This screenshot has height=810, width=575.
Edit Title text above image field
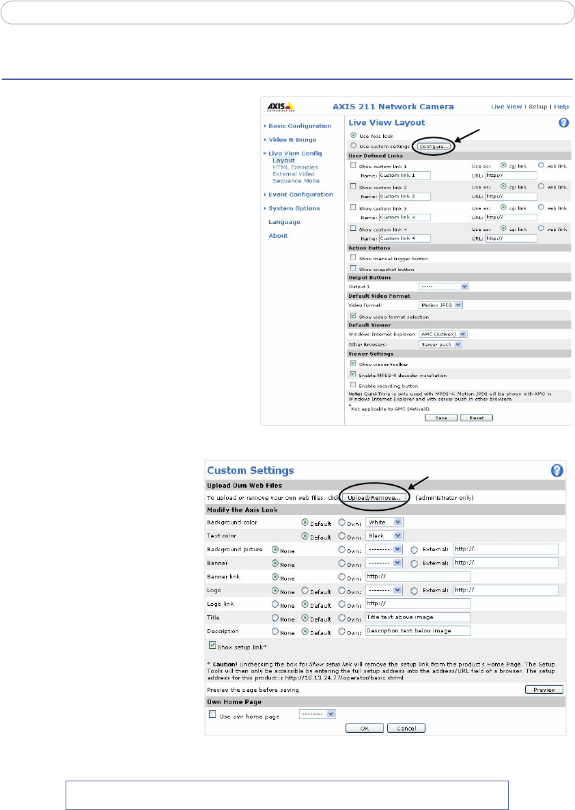418,617
